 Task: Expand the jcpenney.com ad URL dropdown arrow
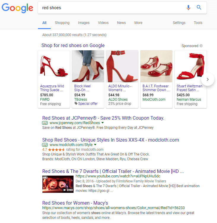[x=103, y=123]
